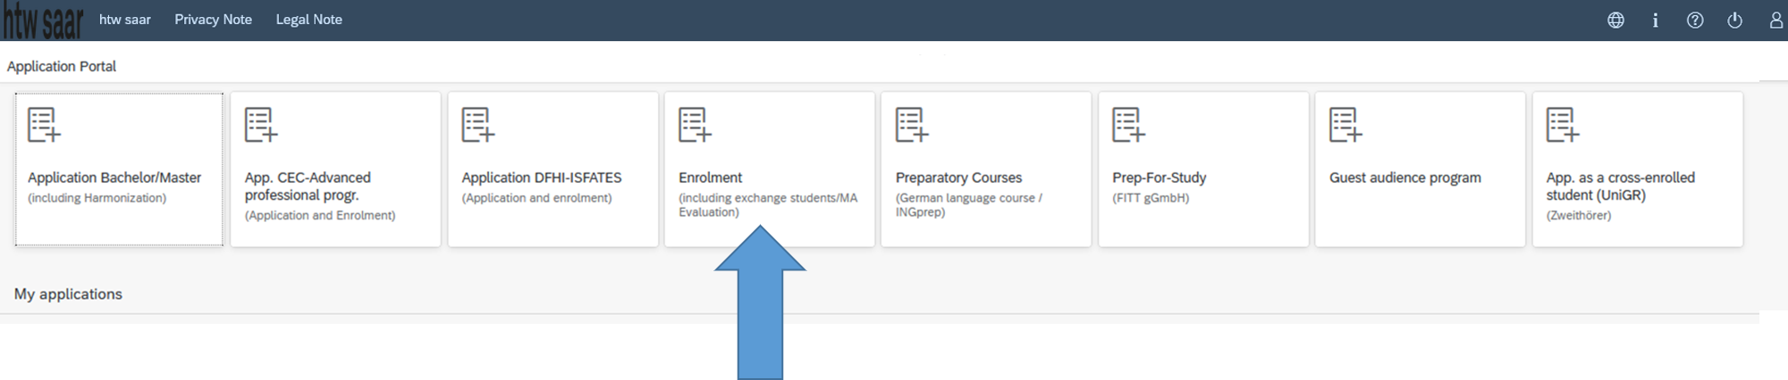Click the power logout icon

point(1734,20)
